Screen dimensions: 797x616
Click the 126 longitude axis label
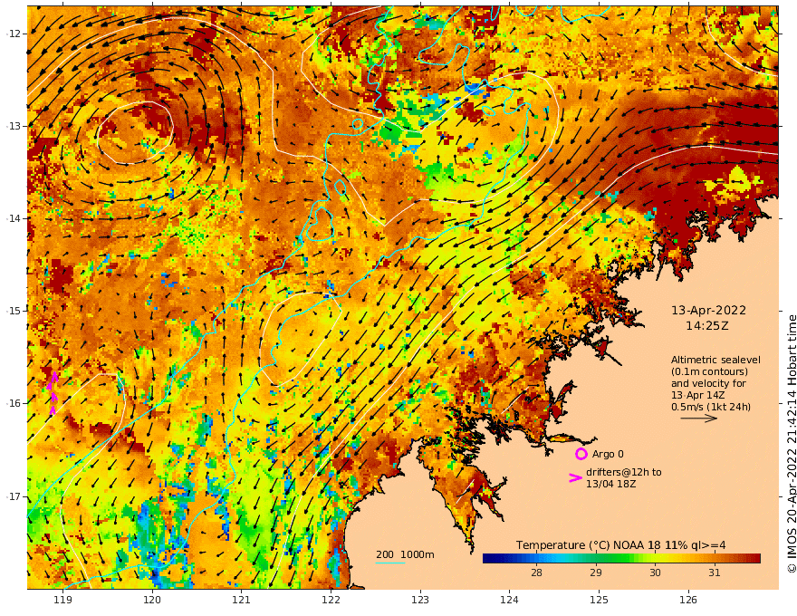tap(688, 600)
